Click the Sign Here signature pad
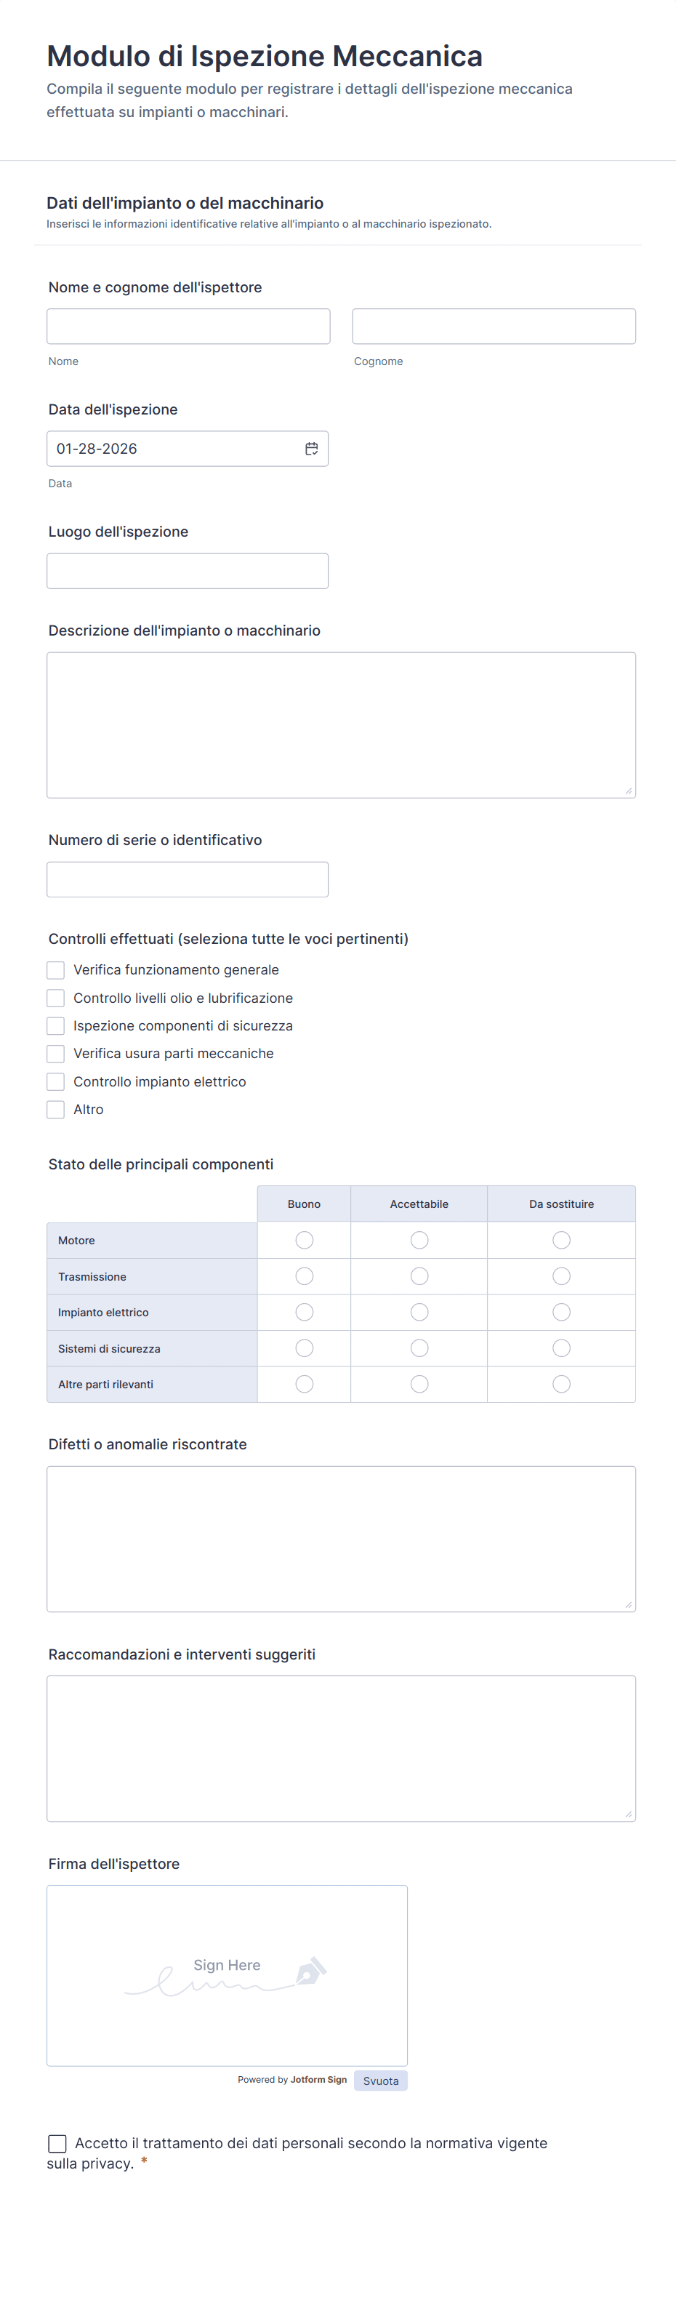Screen dimensions: 676x2322 [x=227, y=1975]
